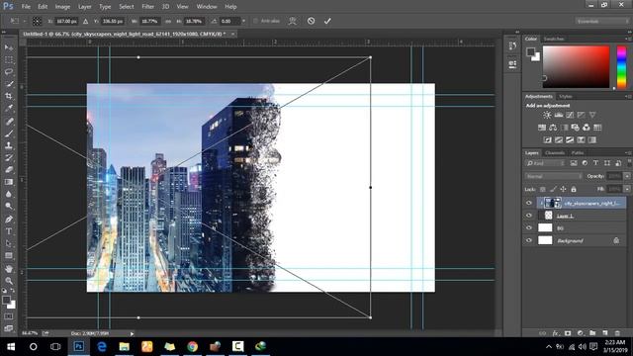The image size is (633, 356).
Task: Toggle maintain aspect ratio link
Action: coord(168,21)
